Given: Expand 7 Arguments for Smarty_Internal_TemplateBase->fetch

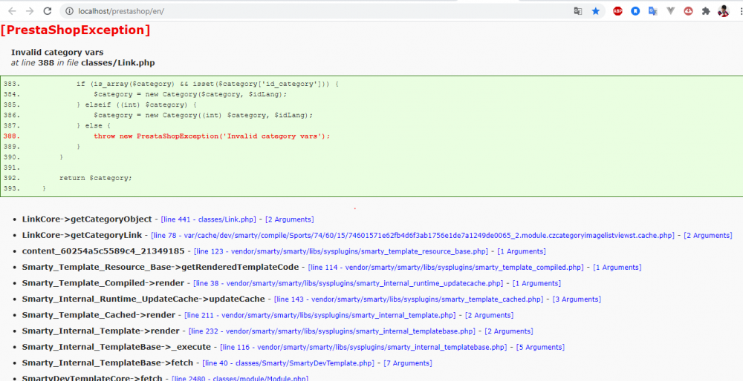Looking at the screenshot, I should coord(407,363).
